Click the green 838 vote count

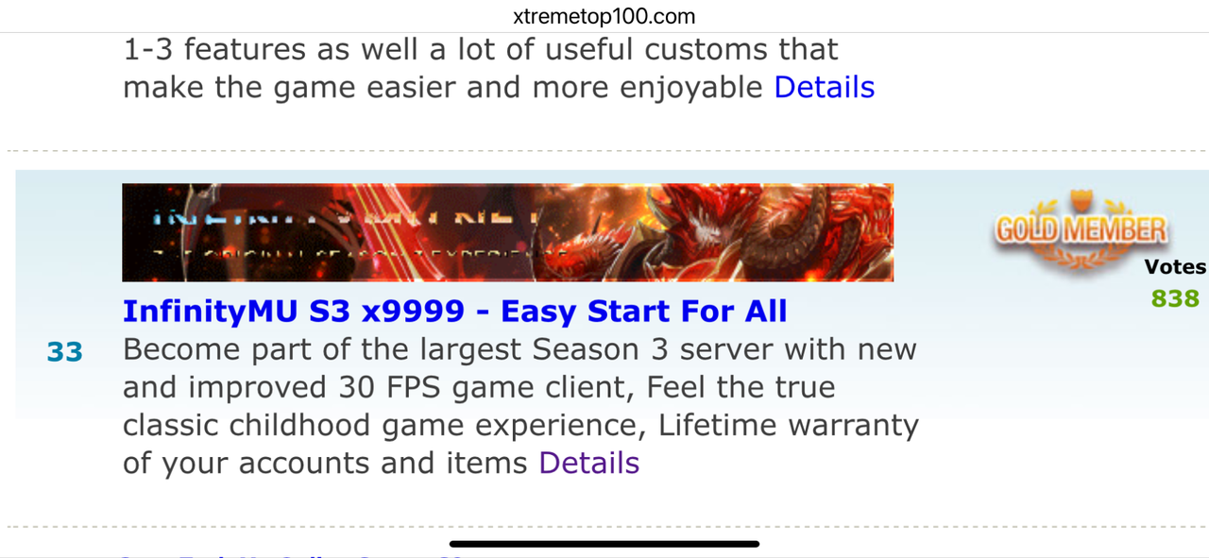click(1175, 298)
